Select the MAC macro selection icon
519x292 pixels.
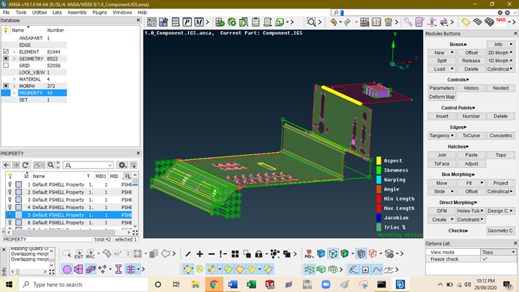pyautogui.click(x=90, y=254)
